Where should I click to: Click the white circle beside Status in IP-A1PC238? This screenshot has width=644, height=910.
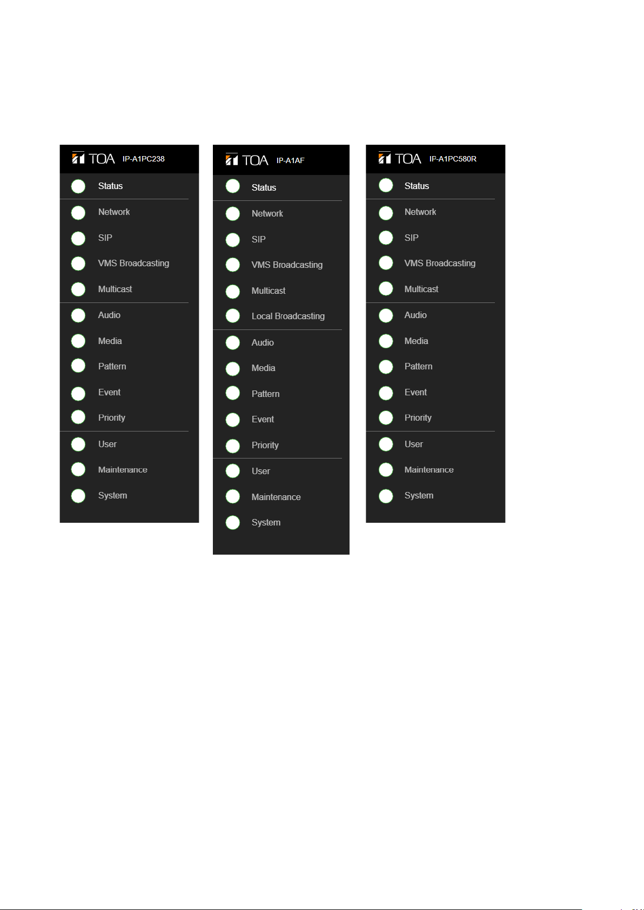78,186
